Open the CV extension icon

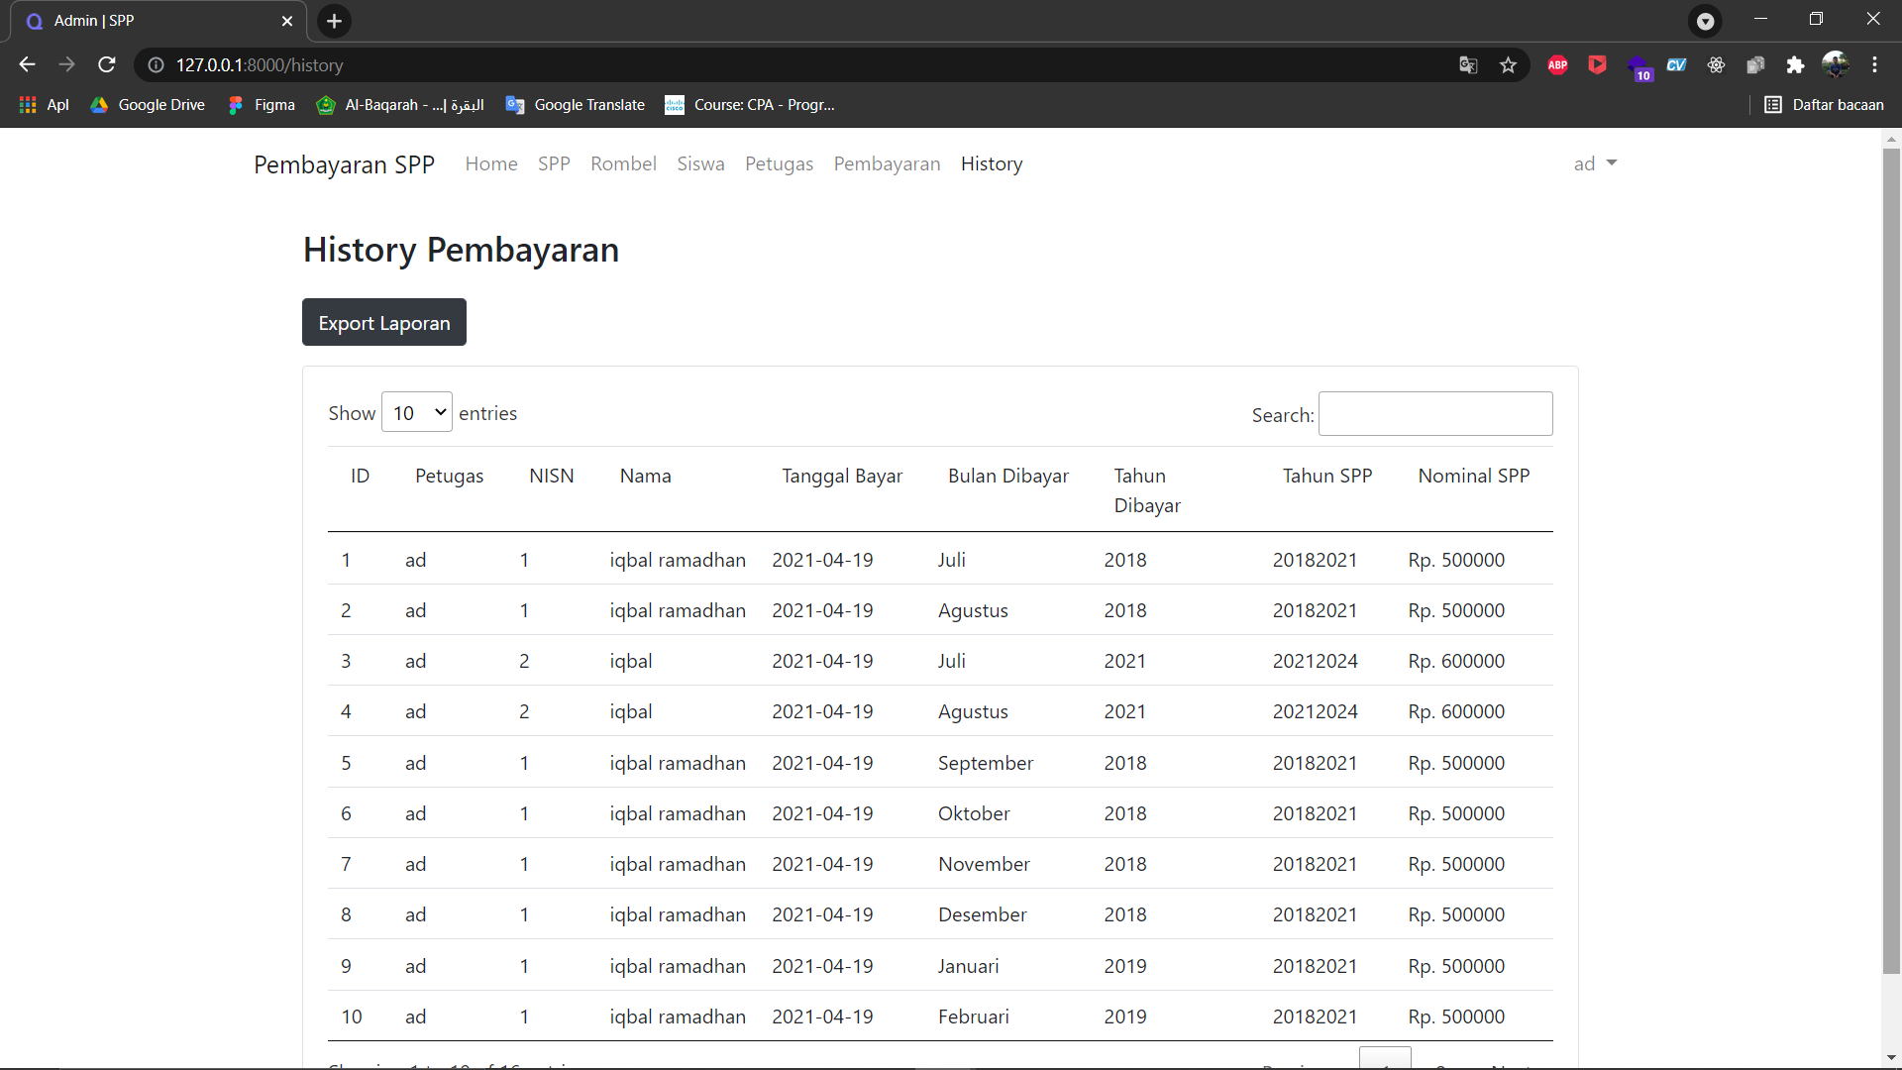(1676, 64)
